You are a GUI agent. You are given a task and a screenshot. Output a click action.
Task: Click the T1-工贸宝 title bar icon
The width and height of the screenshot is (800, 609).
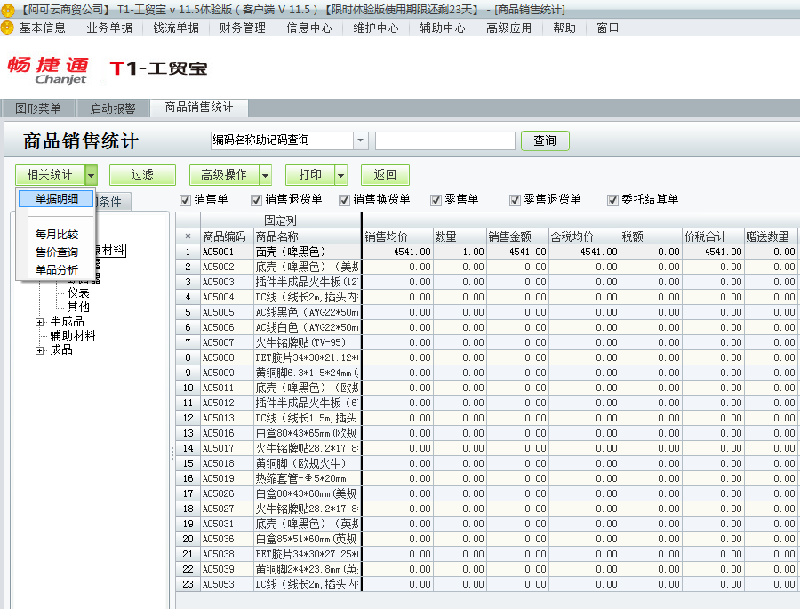coord(9,9)
